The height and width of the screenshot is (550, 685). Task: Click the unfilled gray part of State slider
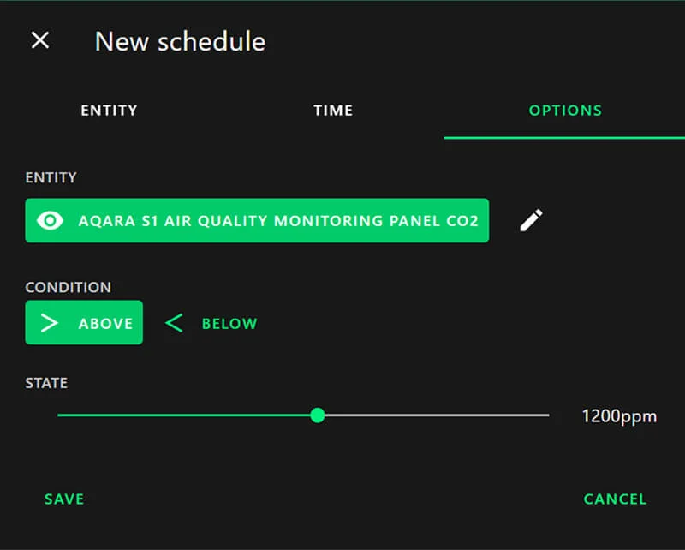click(x=437, y=415)
